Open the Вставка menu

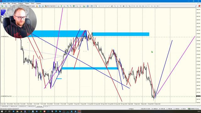(14, 3)
